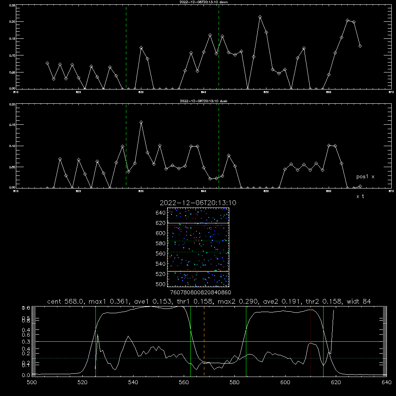The width and height of the screenshot is (396, 396).
Task: Click the dusk plot title text
Action: coord(204,101)
